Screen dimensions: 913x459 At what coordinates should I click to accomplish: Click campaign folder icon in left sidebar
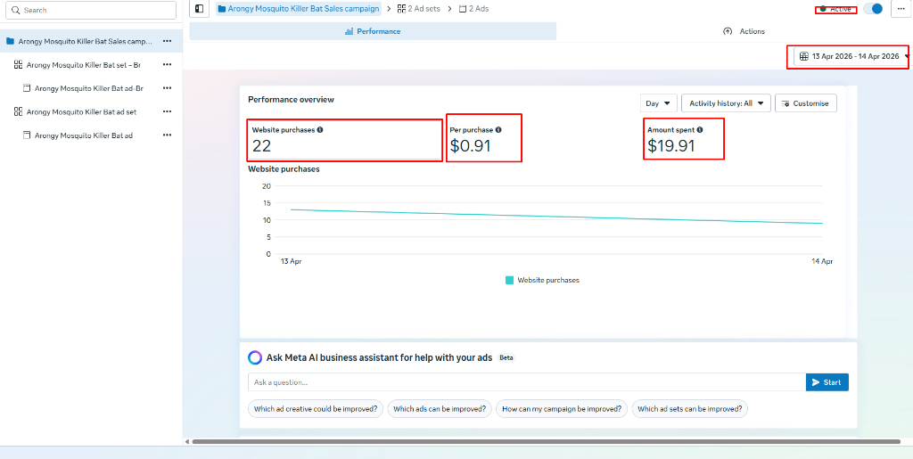[10, 41]
